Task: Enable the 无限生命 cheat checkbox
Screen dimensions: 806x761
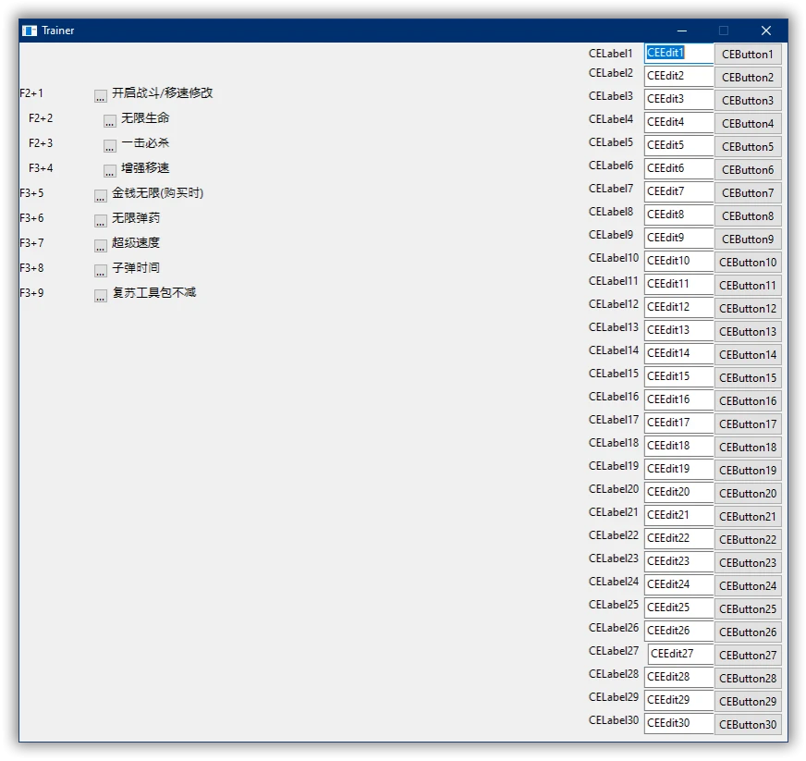Action: point(109,120)
